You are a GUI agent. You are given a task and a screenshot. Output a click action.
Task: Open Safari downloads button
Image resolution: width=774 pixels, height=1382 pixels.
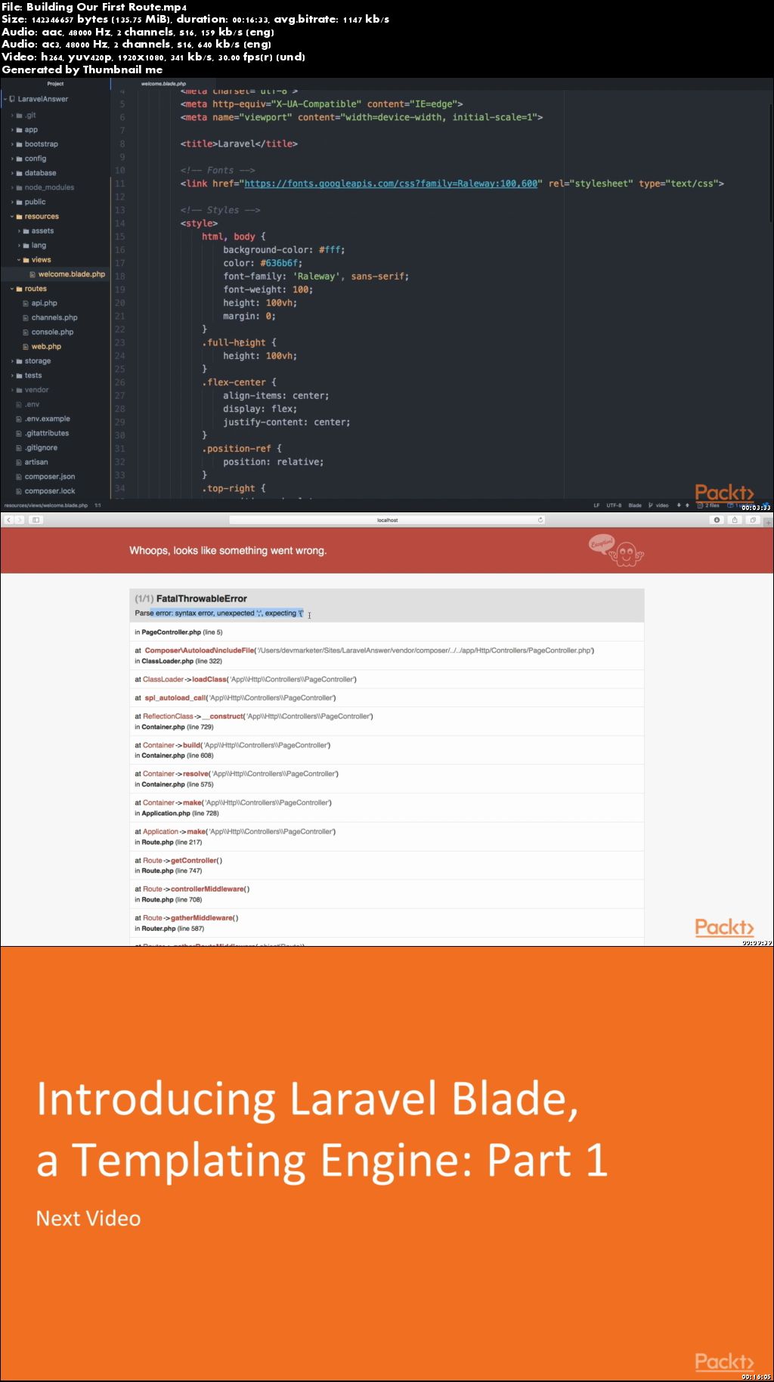click(717, 520)
